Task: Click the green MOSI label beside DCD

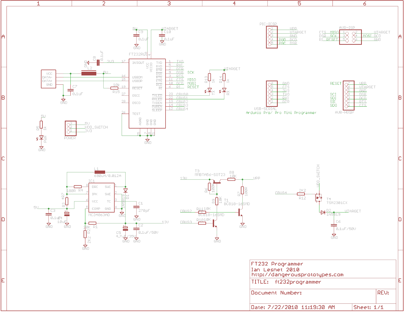Action: point(192,83)
